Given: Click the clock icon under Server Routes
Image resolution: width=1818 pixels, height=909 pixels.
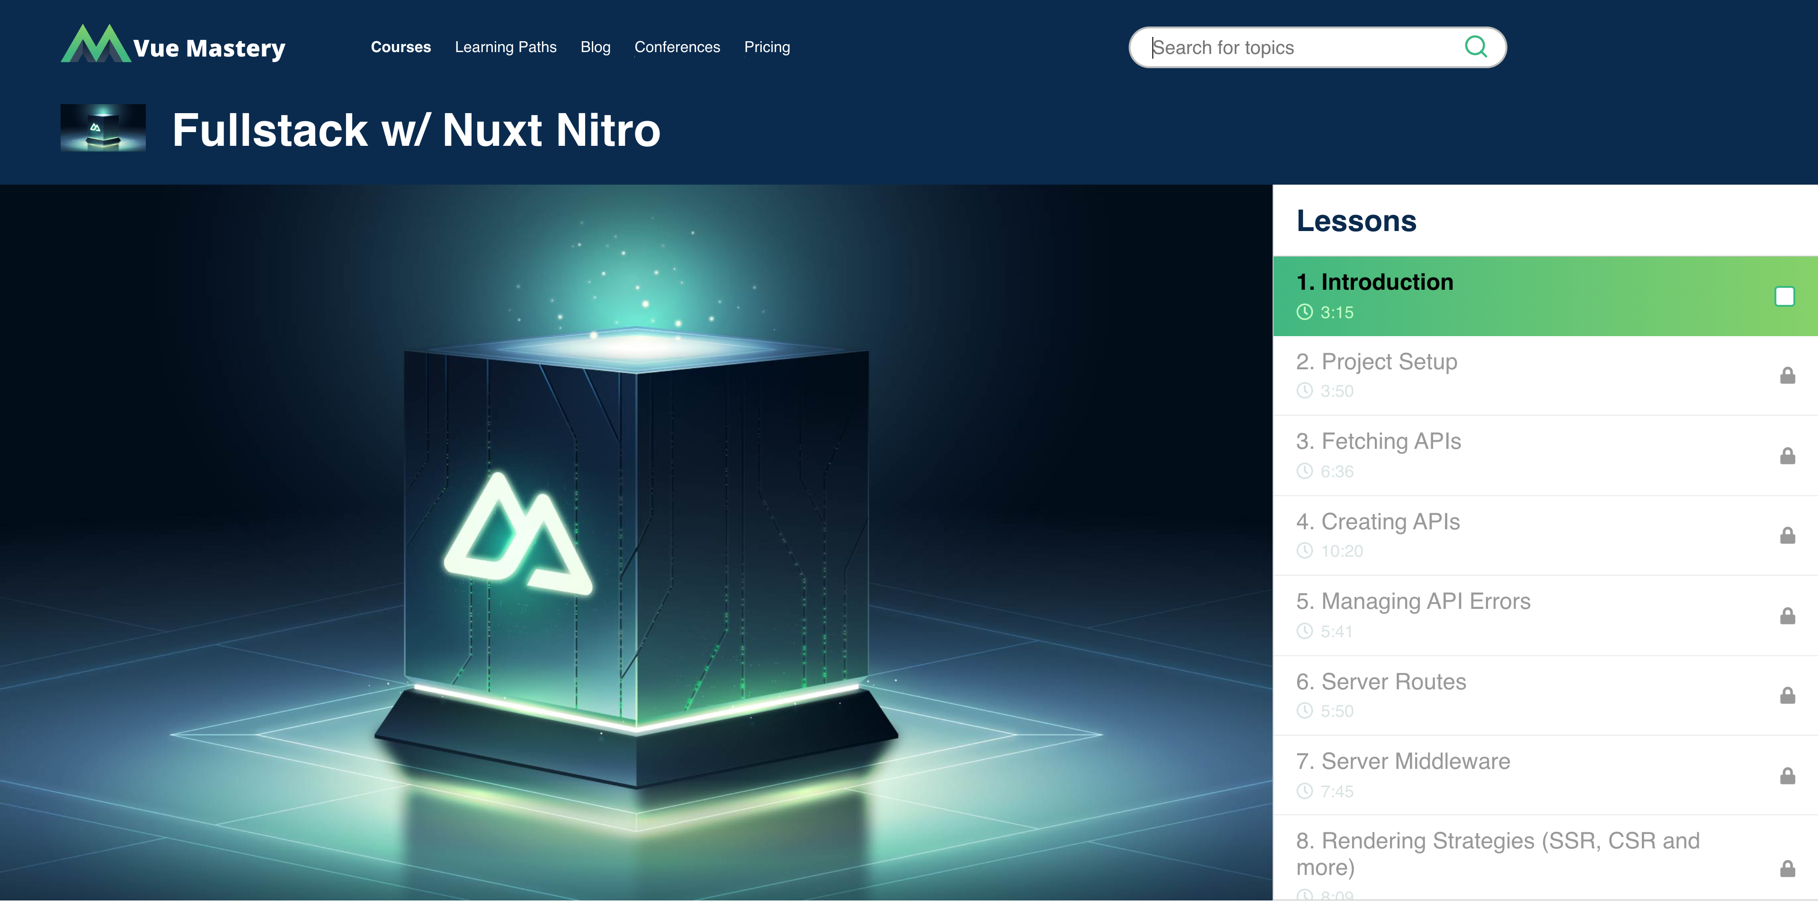Looking at the screenshot, I should 1304,711.
